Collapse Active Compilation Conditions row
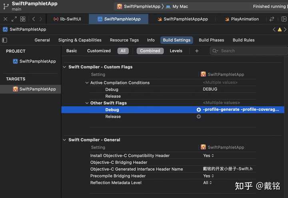 coord(87,83)
